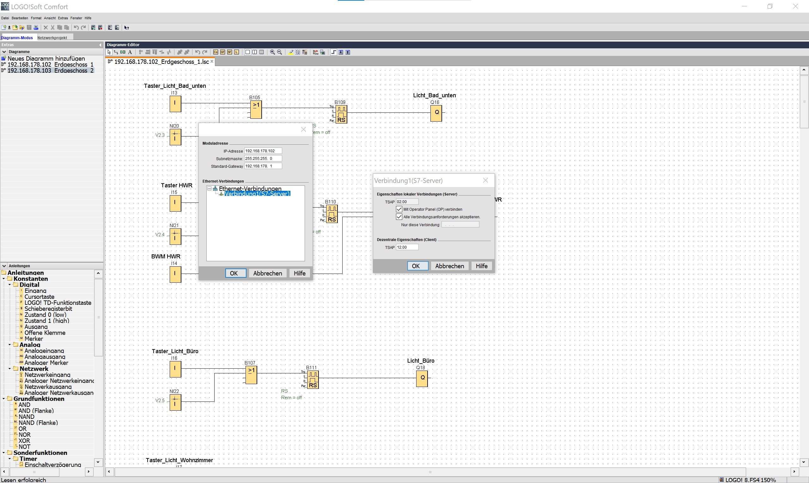Click Hilfe in the Moduladresse dialog

pos(299,273)
